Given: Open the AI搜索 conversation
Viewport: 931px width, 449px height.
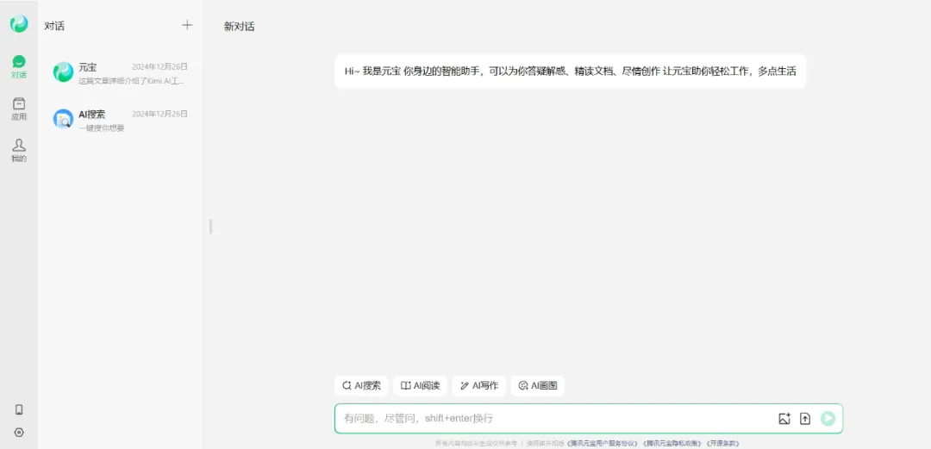Looking at the screenshot, I should [x=120, y=120].
